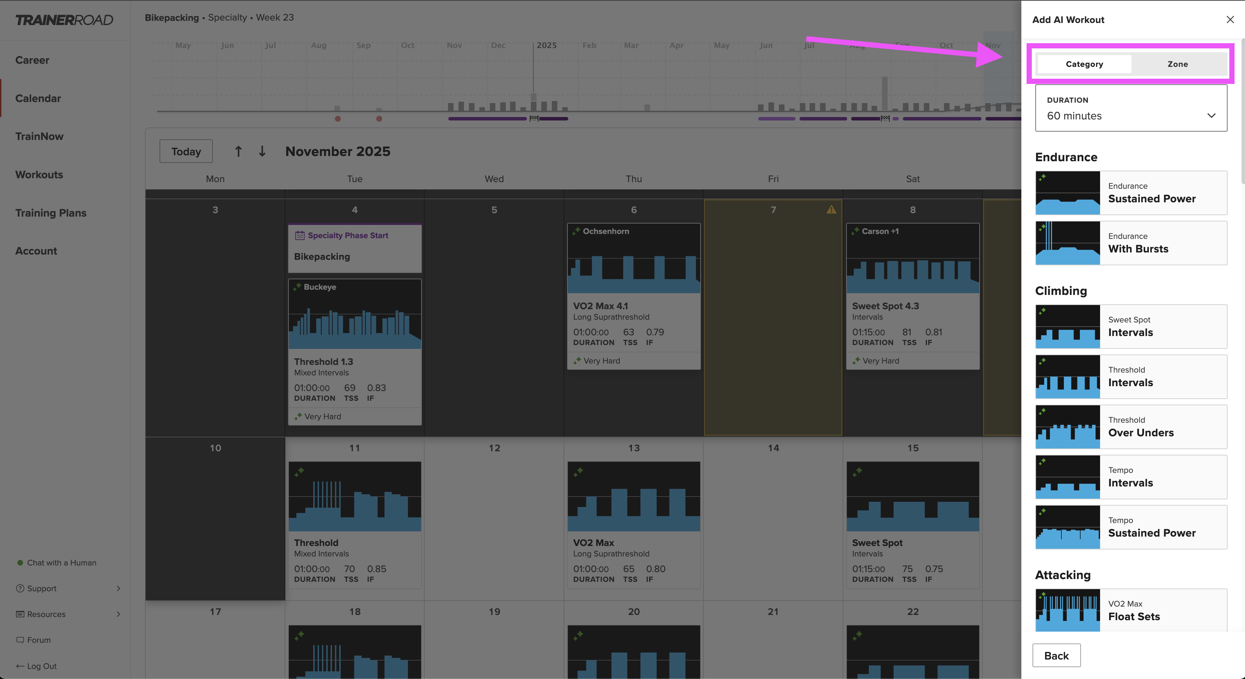Select Tempo Intervals workout
Viewport: 1245px width, 679px height.
[x=1131, y=477]
